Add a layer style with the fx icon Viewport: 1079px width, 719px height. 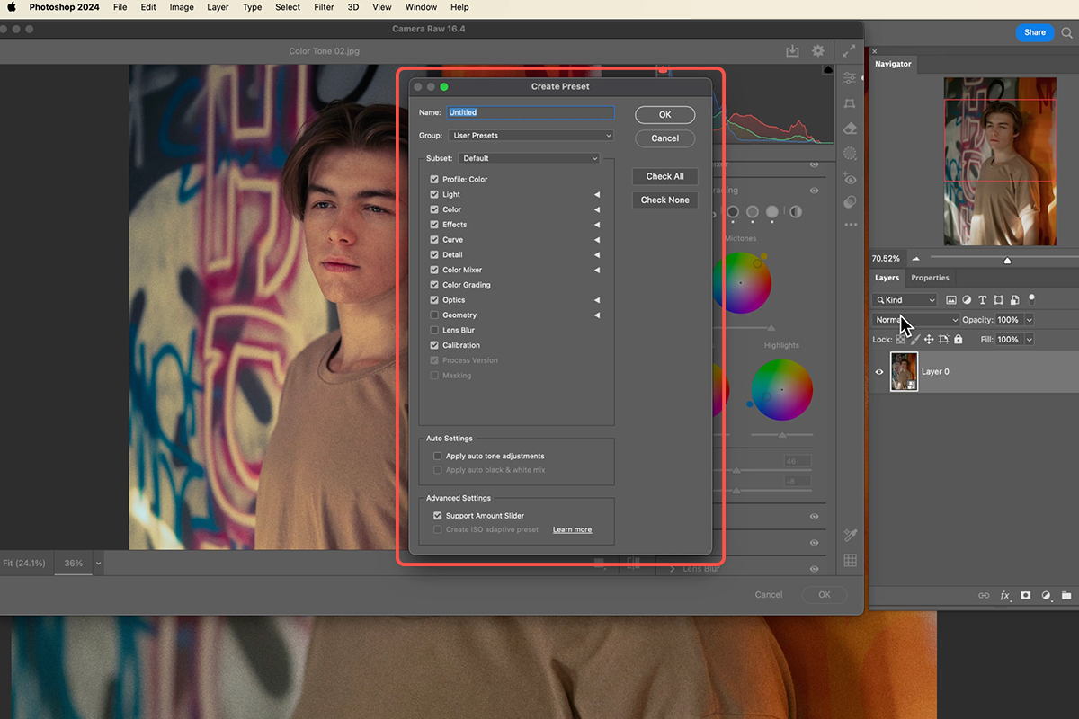click(x=1004, y=595)
